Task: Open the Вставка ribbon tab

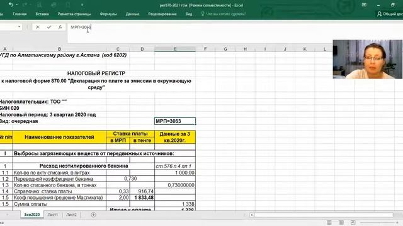Action: 42,14
